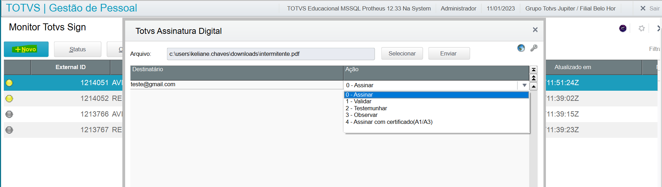The height and width of the screenshot is (187, 662).
Task: Click the Atualizado em column header
Action: tap(593, 67)
